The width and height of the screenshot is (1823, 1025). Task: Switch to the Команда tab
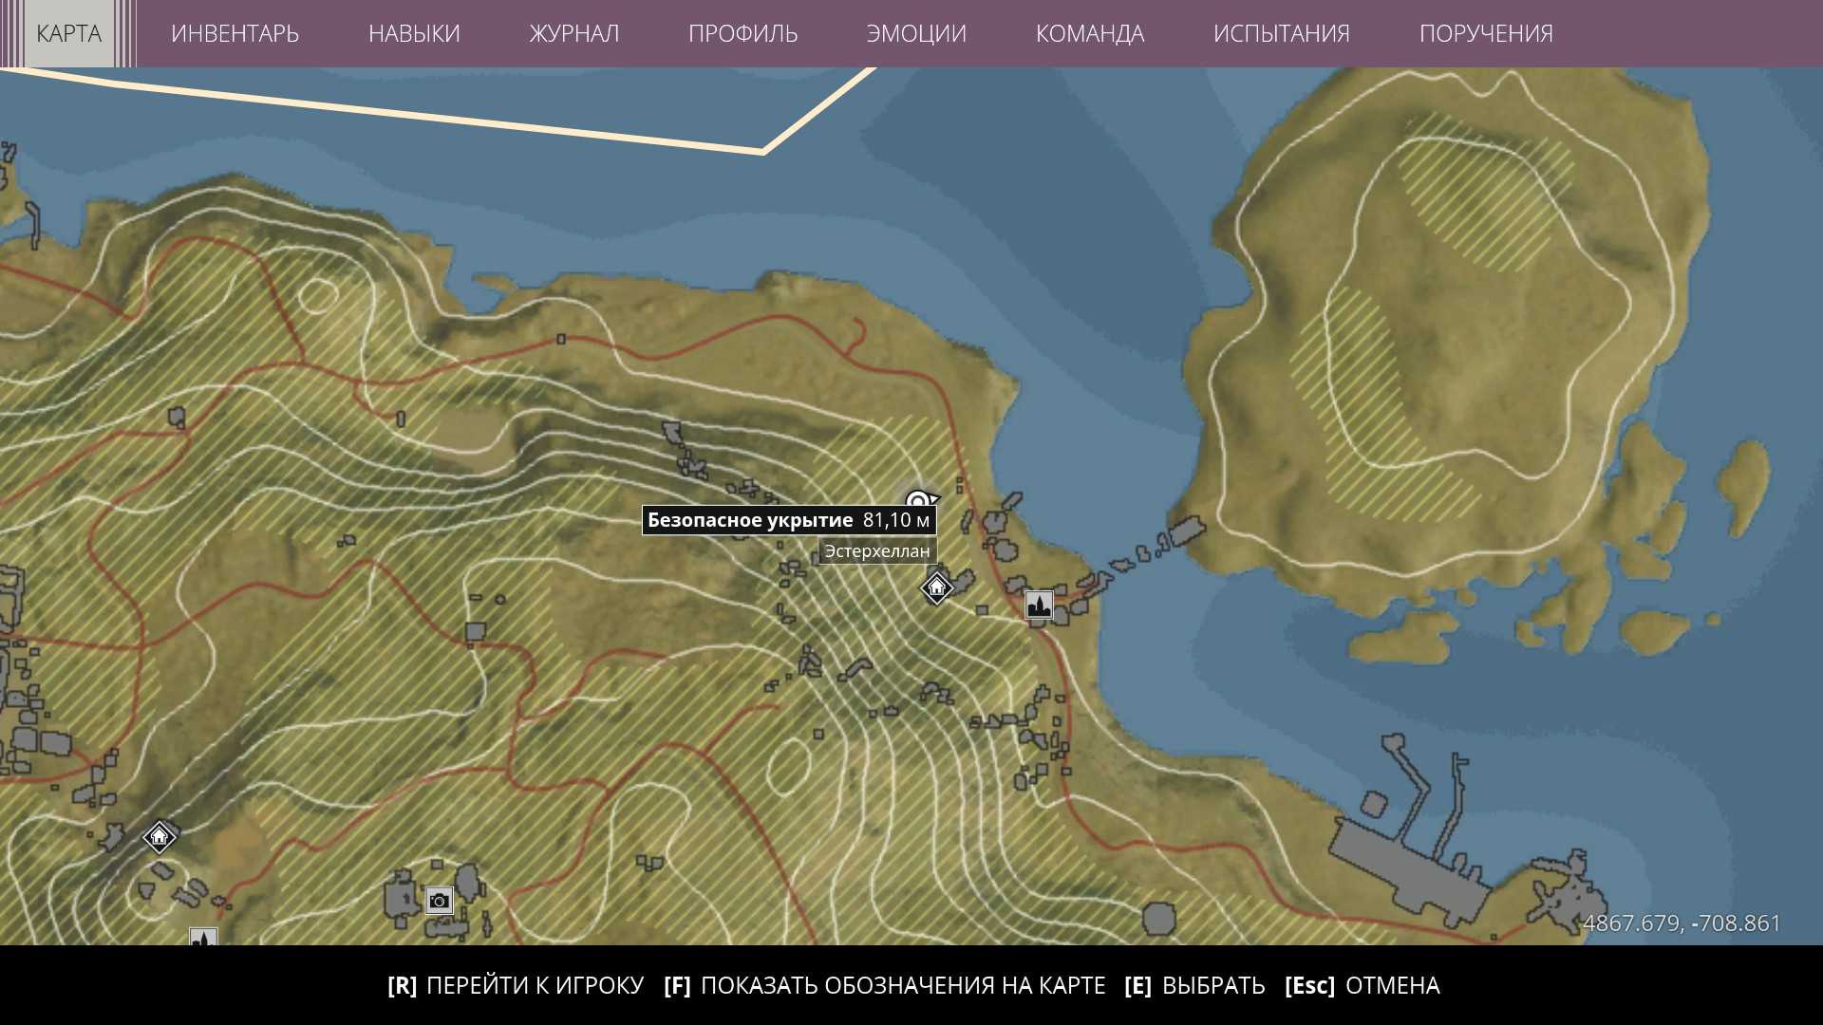pos(1089,33)
